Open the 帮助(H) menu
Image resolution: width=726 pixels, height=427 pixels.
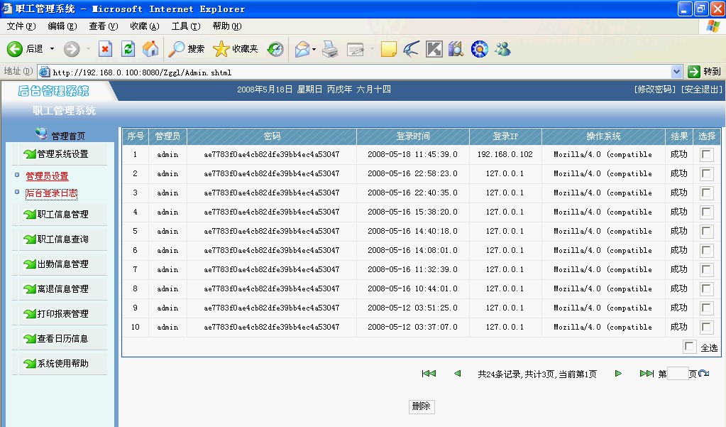pos(227,26)
